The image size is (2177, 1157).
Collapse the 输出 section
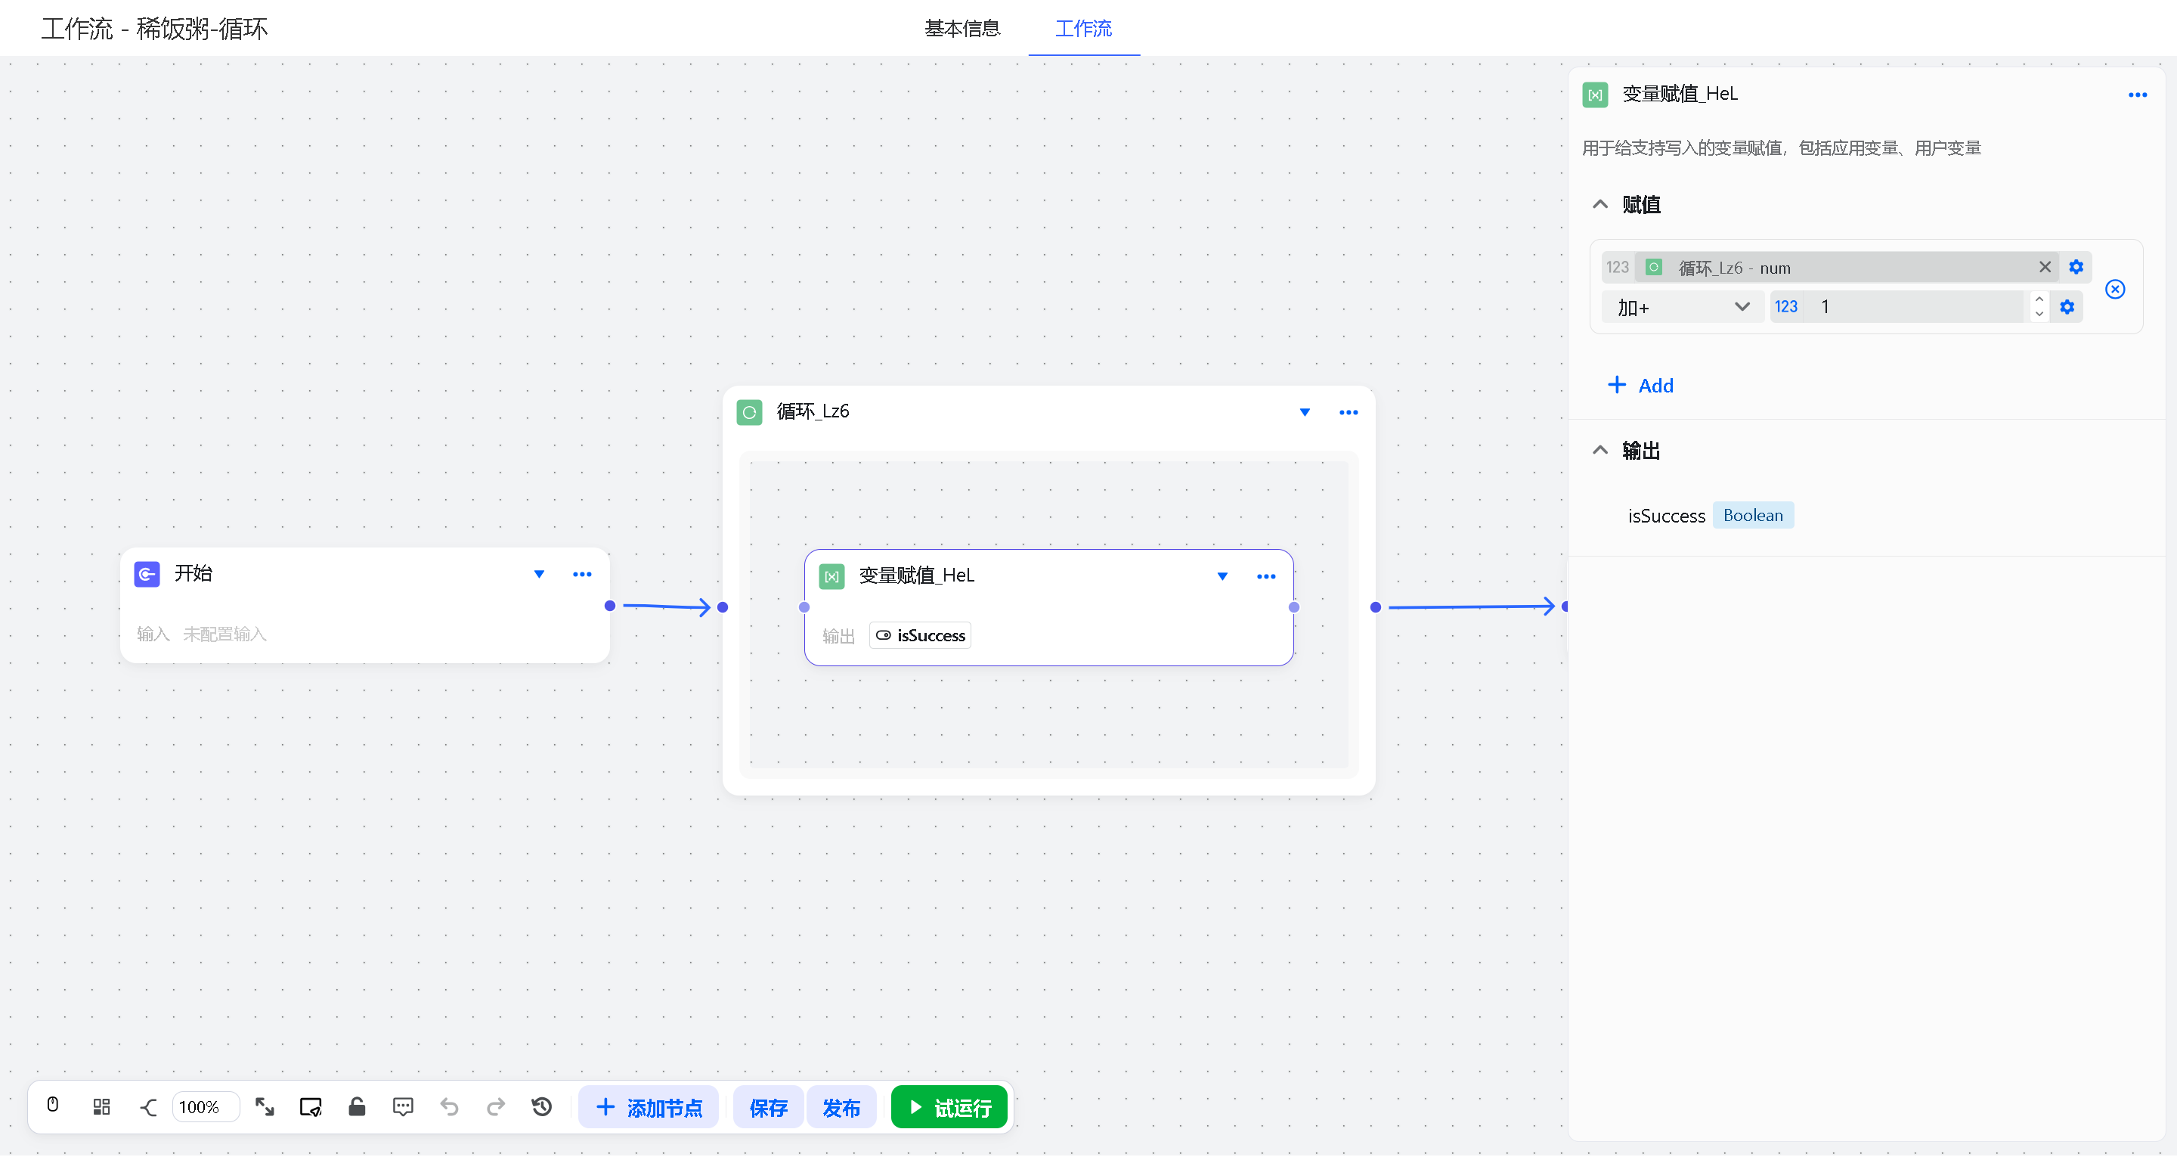pos(1599,450)
